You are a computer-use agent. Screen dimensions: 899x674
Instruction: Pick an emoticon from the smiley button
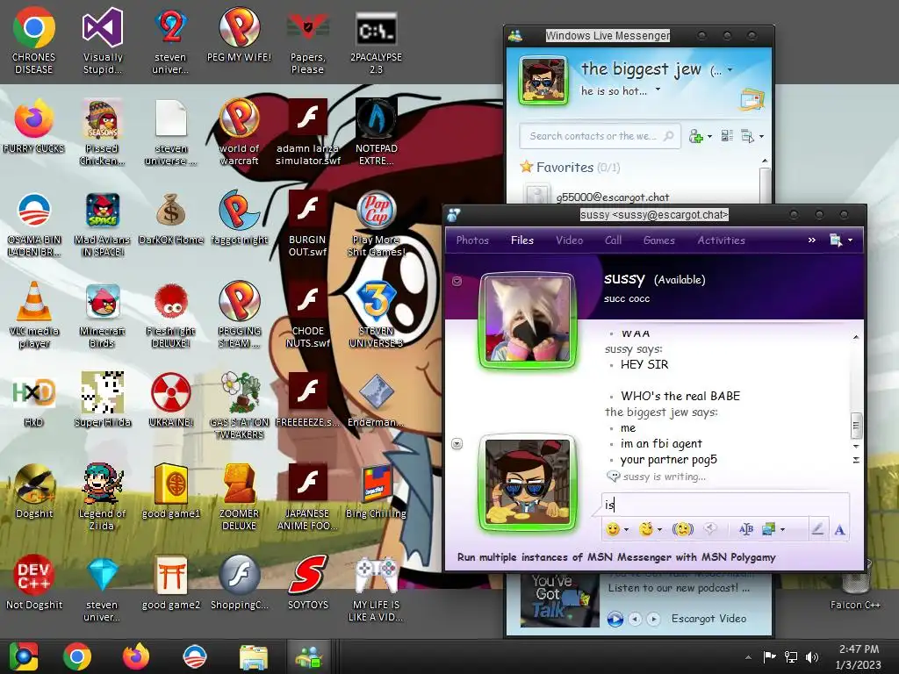pyautogui.click(x=613, y=529)
